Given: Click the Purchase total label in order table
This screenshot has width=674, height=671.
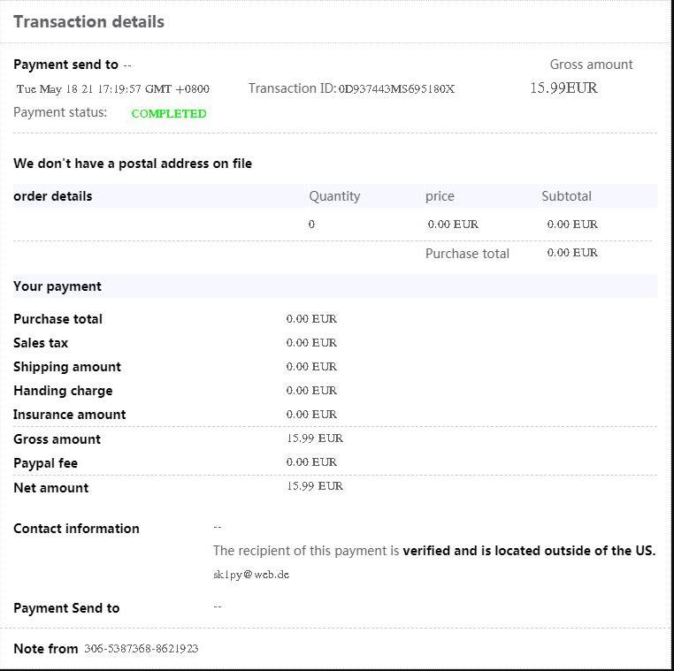Looking at the screenshot, I should click(467, 254).
